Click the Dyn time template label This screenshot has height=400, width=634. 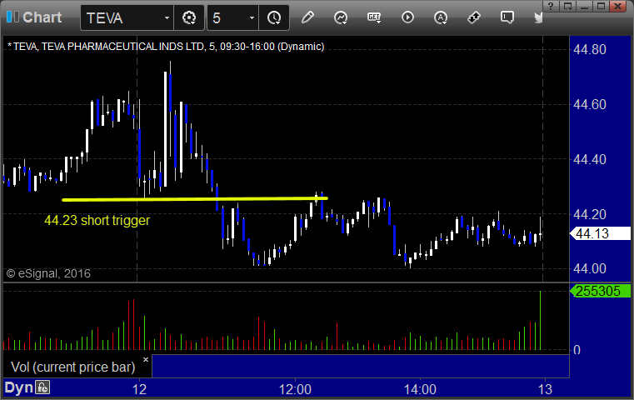coord(18,387)
